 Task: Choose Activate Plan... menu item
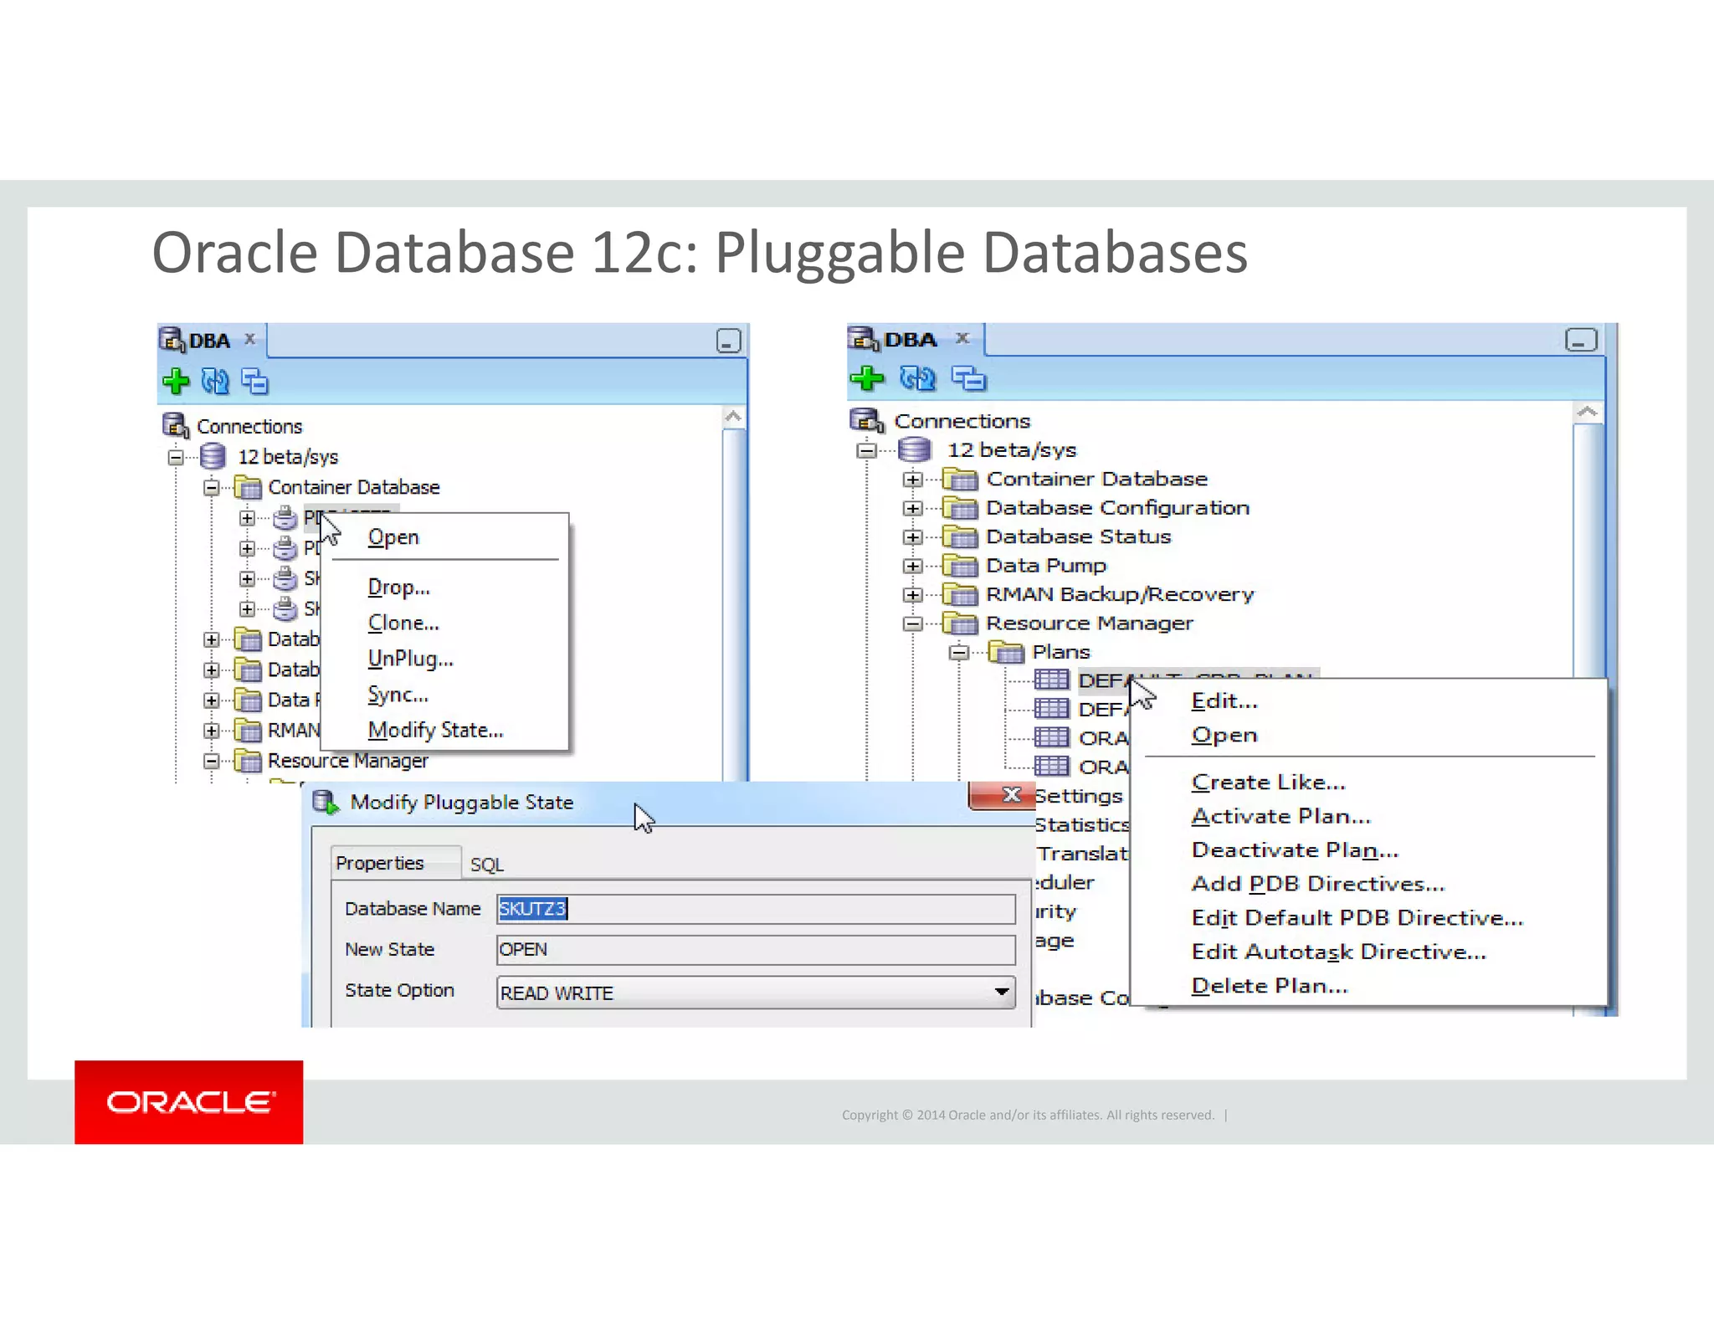1280,816
